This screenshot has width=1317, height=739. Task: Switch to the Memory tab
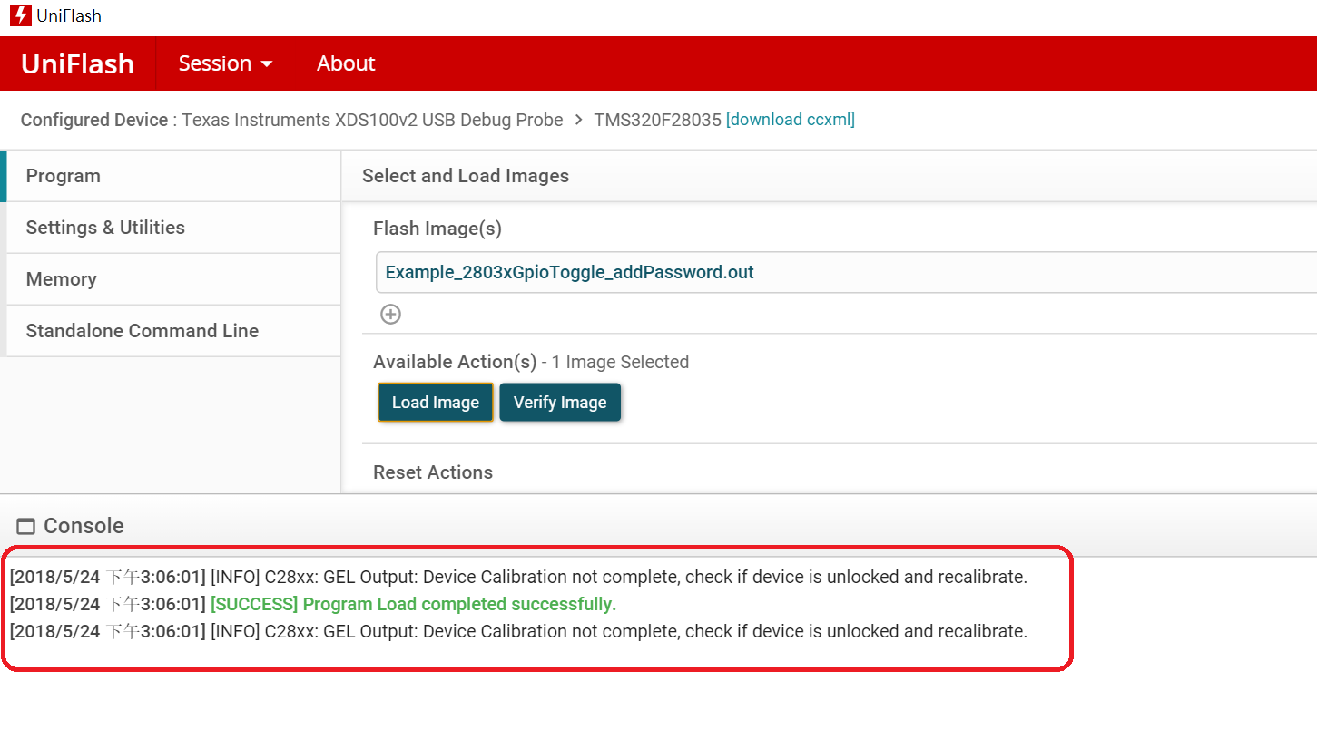pyautogui.click(x=173, y=279)
